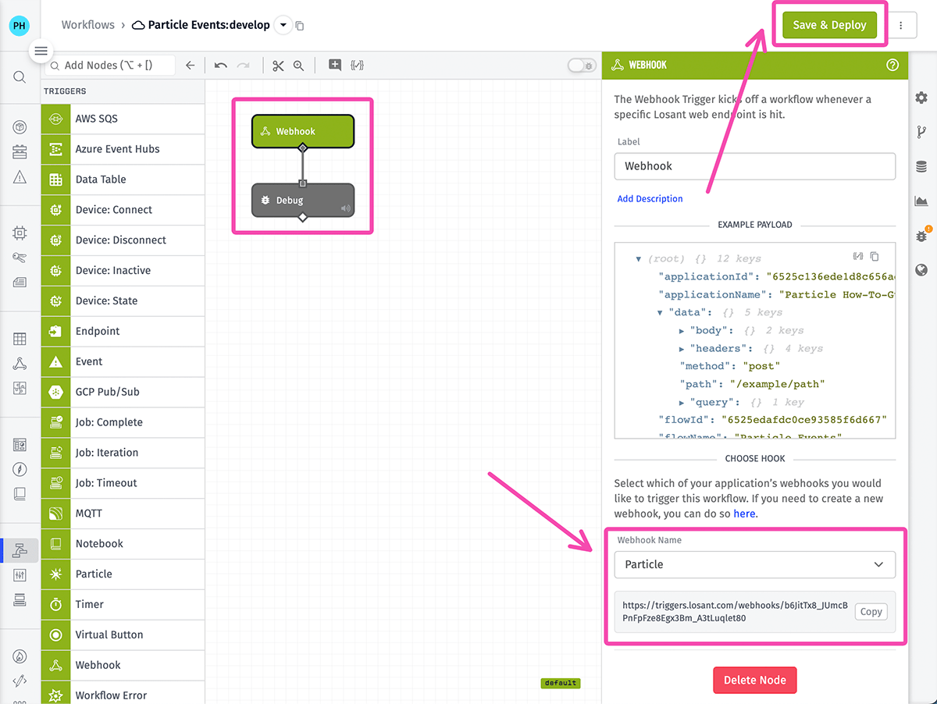Click the 'default' label on canvas
Screen dimensions: 937x704
click(x=561, y=683)
